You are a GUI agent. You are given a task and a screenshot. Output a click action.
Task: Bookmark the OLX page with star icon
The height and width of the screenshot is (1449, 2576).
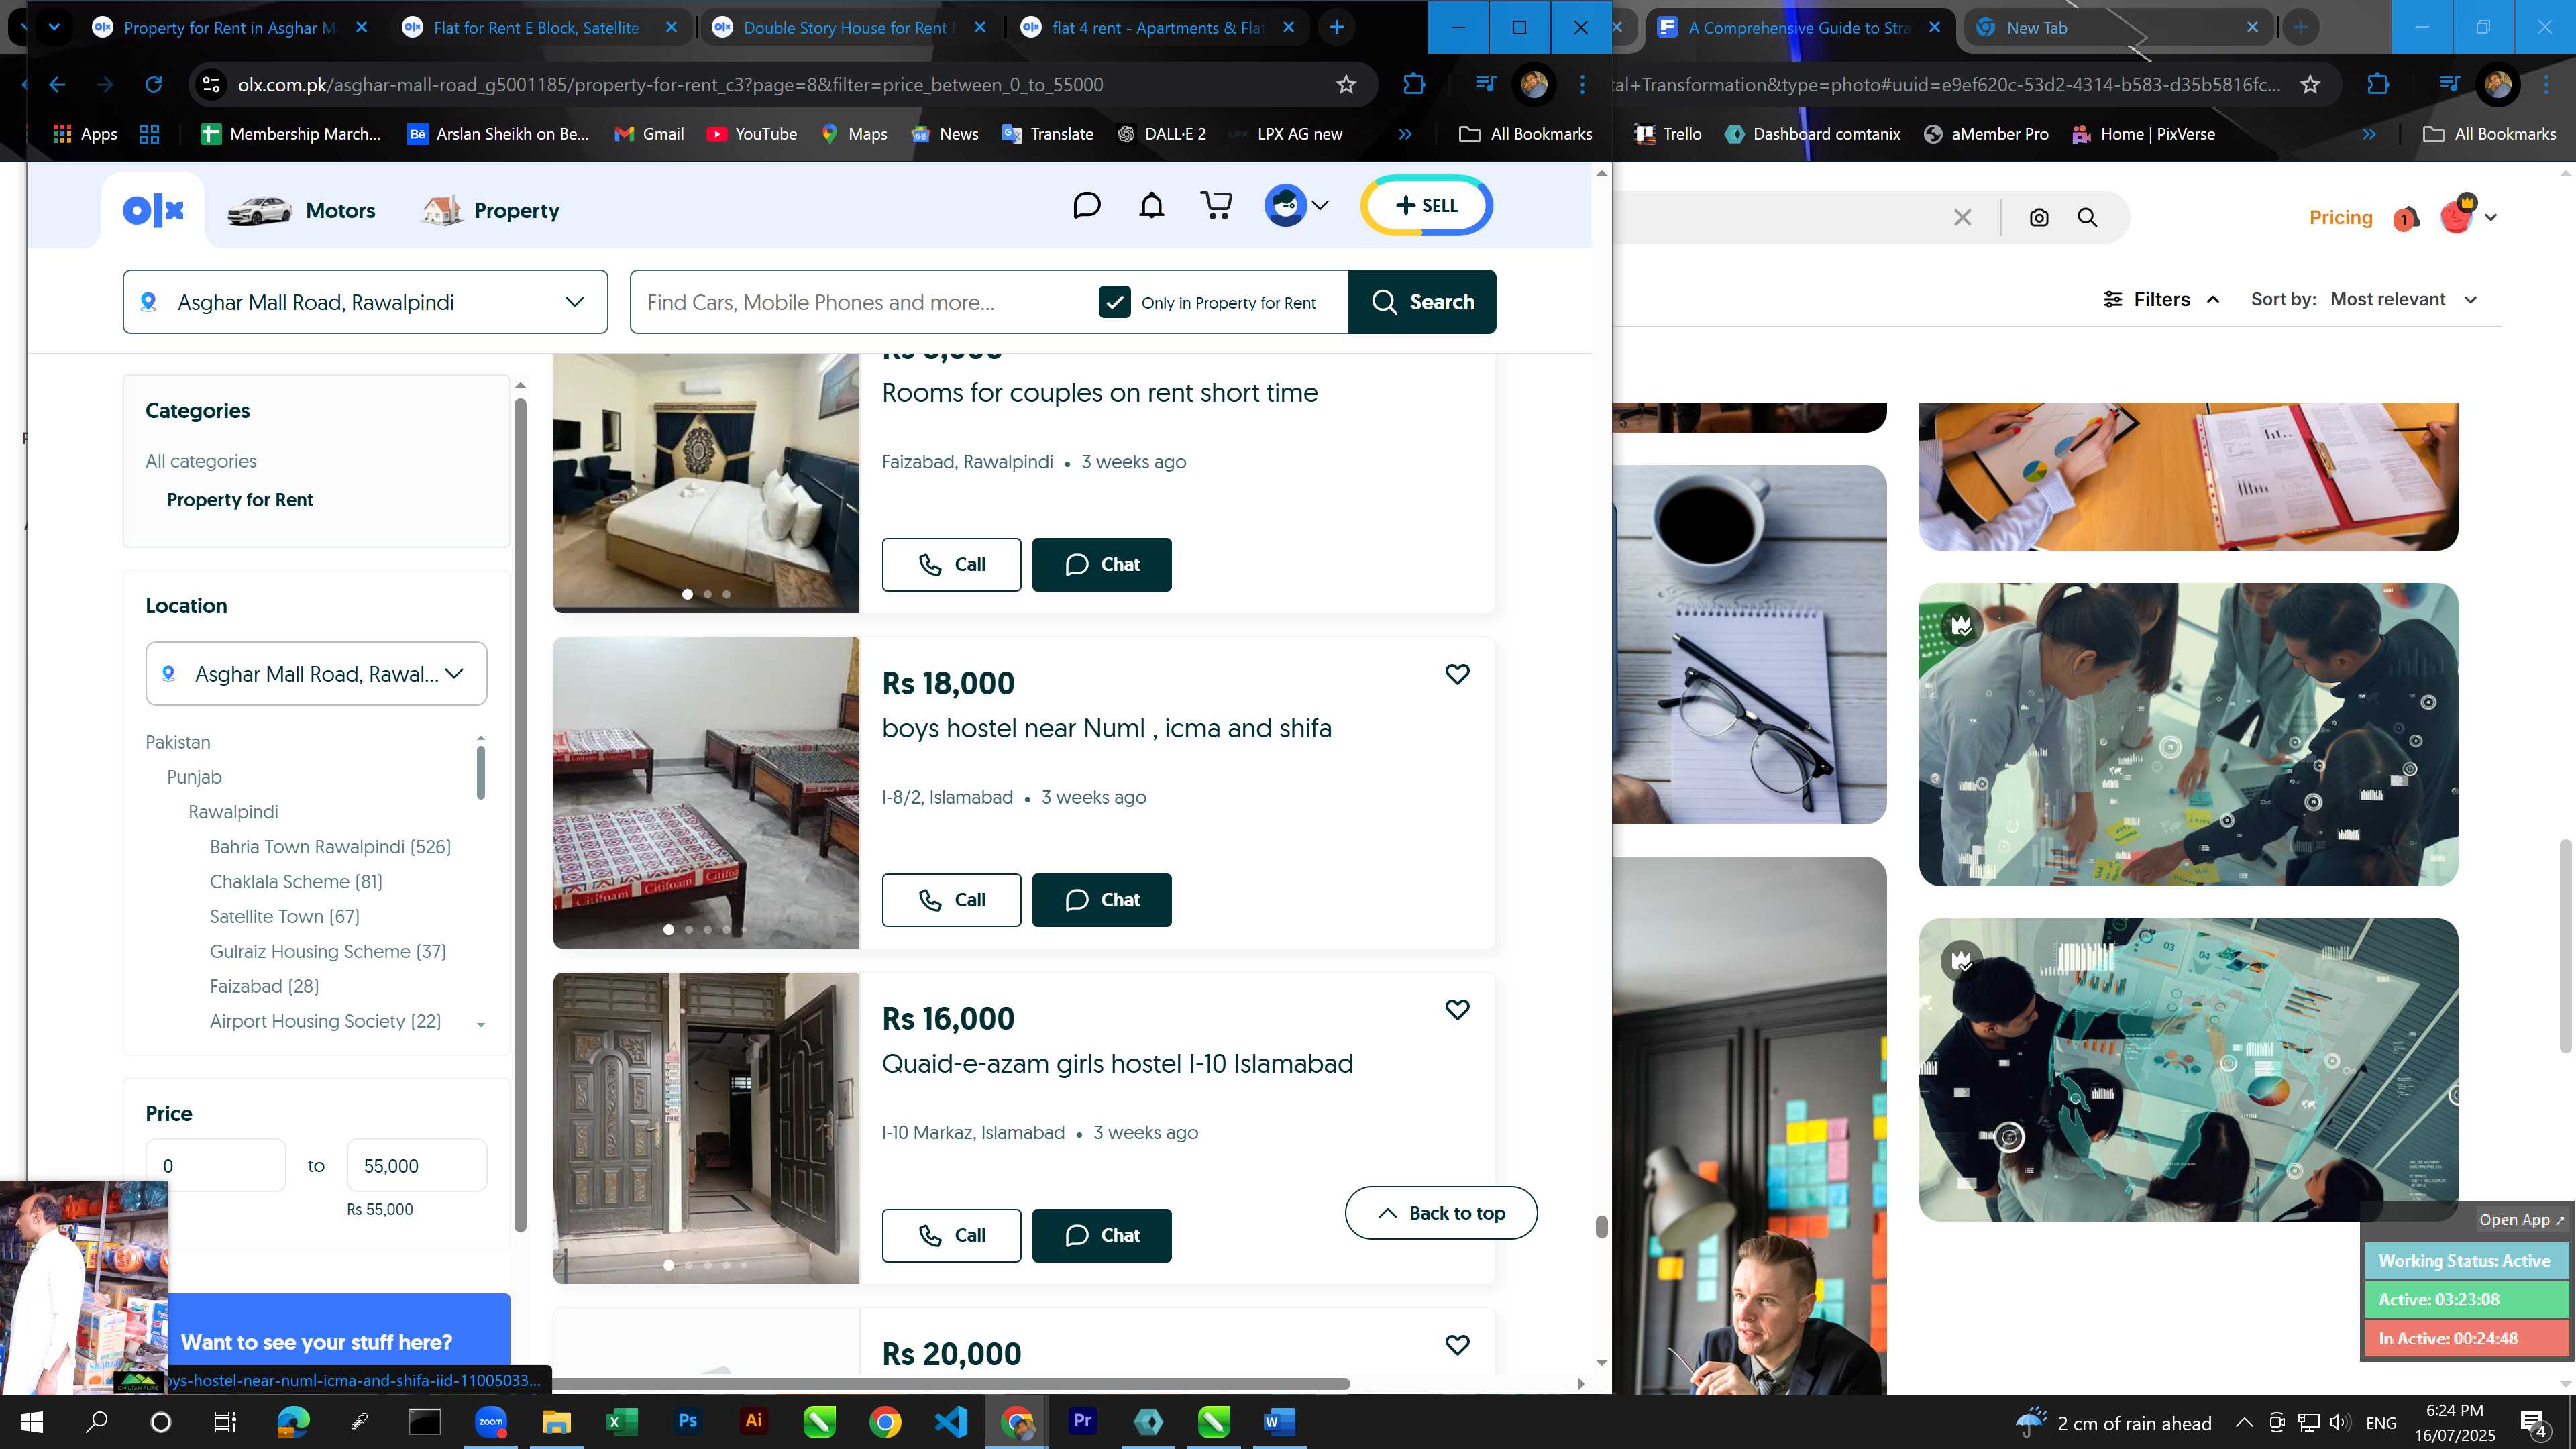[1346, 85]
